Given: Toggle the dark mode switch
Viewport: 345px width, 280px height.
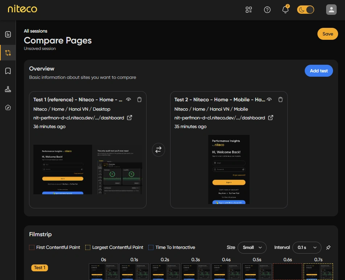Looking at the screenshot, I should pyautogui.click(x=305, y=10).
